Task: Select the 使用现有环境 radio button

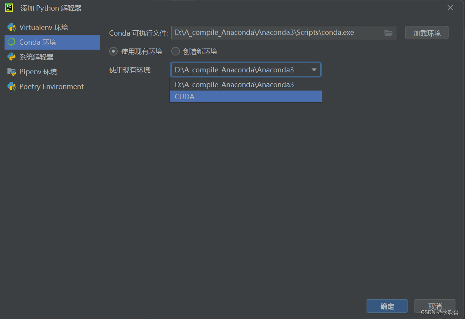Action: (113, 51)
